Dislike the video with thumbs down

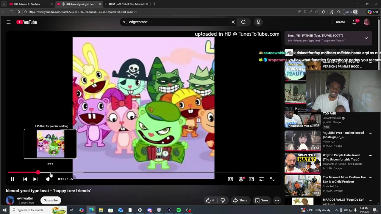coord(223,200)
